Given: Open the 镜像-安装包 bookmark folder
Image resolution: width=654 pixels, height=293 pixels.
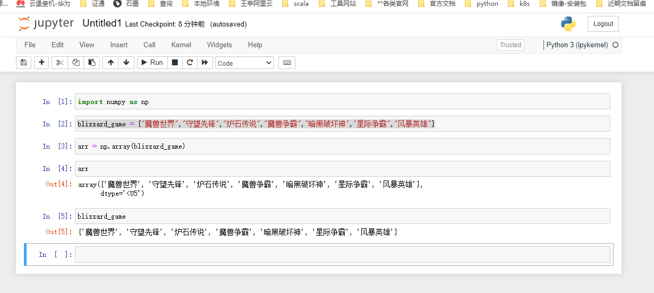Looking at the screenshot, I should pos(563,4).
